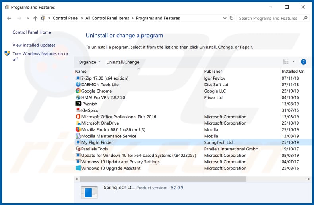Viewport: 314px width, 205px height.
Task: Open Turn Windows features on or off
Action: pos(40,57)
